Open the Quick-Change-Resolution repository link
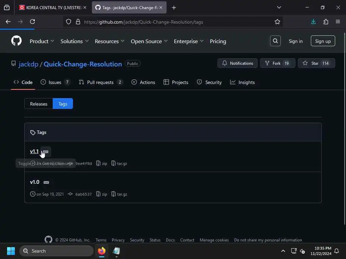346x259 pixels. pos(83,64)
